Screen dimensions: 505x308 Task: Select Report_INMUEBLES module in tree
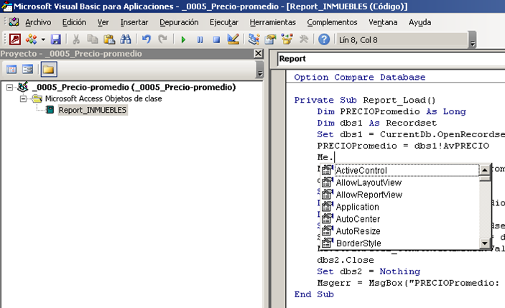(93, 110)
